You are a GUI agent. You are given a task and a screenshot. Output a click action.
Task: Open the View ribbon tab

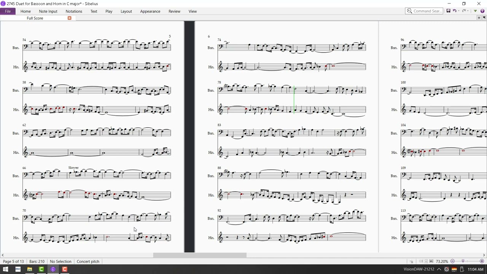(193, 11)
